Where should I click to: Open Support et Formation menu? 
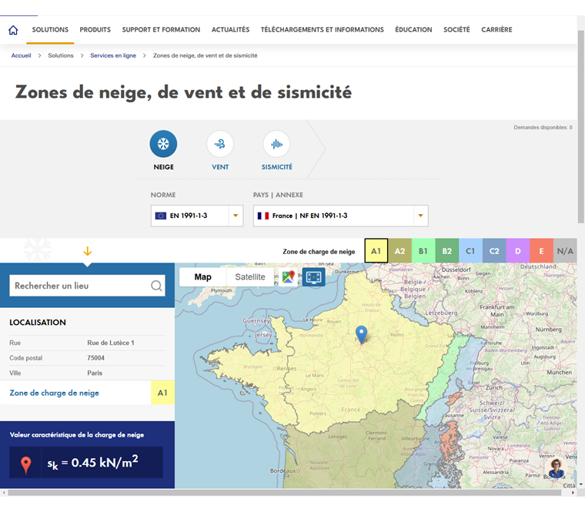pos(161,29)
